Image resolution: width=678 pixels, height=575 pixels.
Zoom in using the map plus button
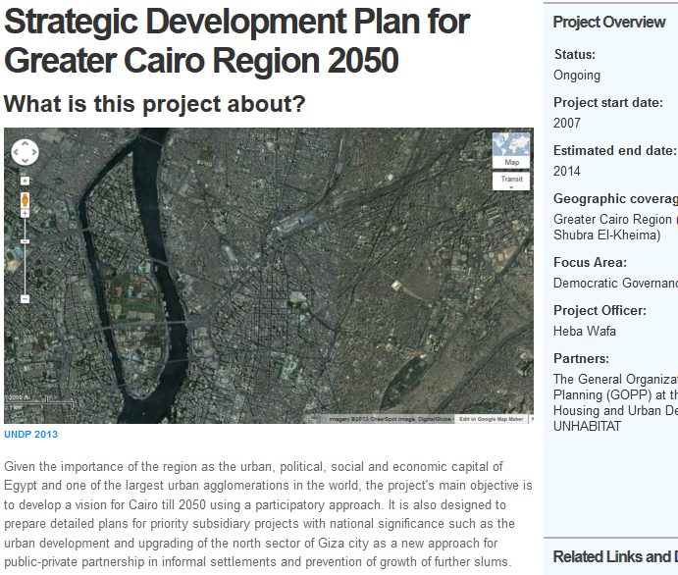[25, 213]
